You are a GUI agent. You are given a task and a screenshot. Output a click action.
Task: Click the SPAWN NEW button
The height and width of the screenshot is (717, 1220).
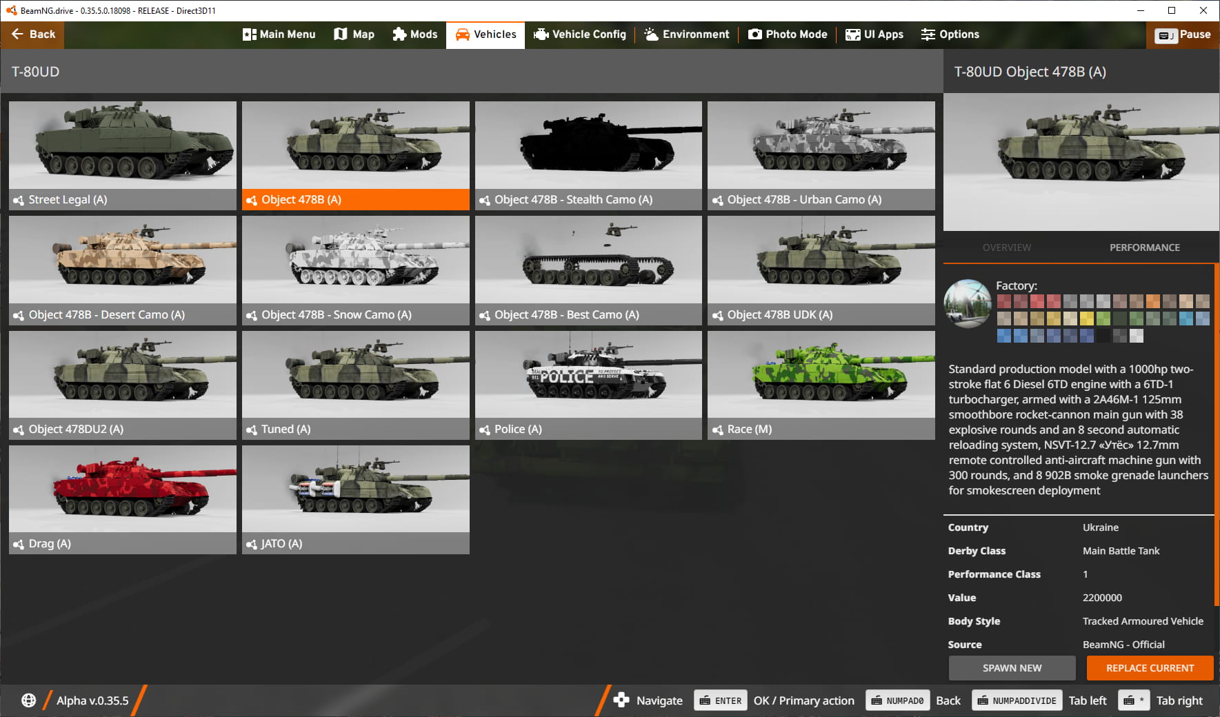tap(1012, 668)
